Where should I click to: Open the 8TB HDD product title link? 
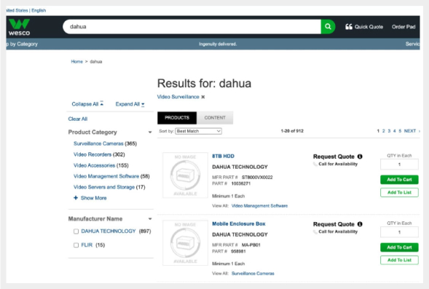[224, 156]
